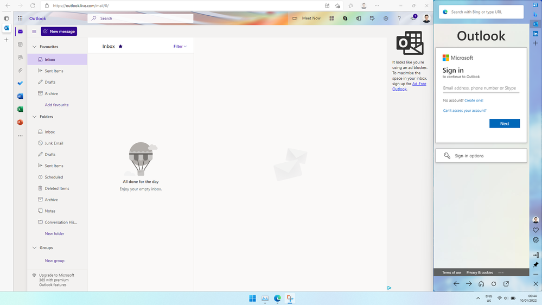This screenshot has width=542, height=305.
Task: Open the Help question mark icon
Action: tap(399, 18)
